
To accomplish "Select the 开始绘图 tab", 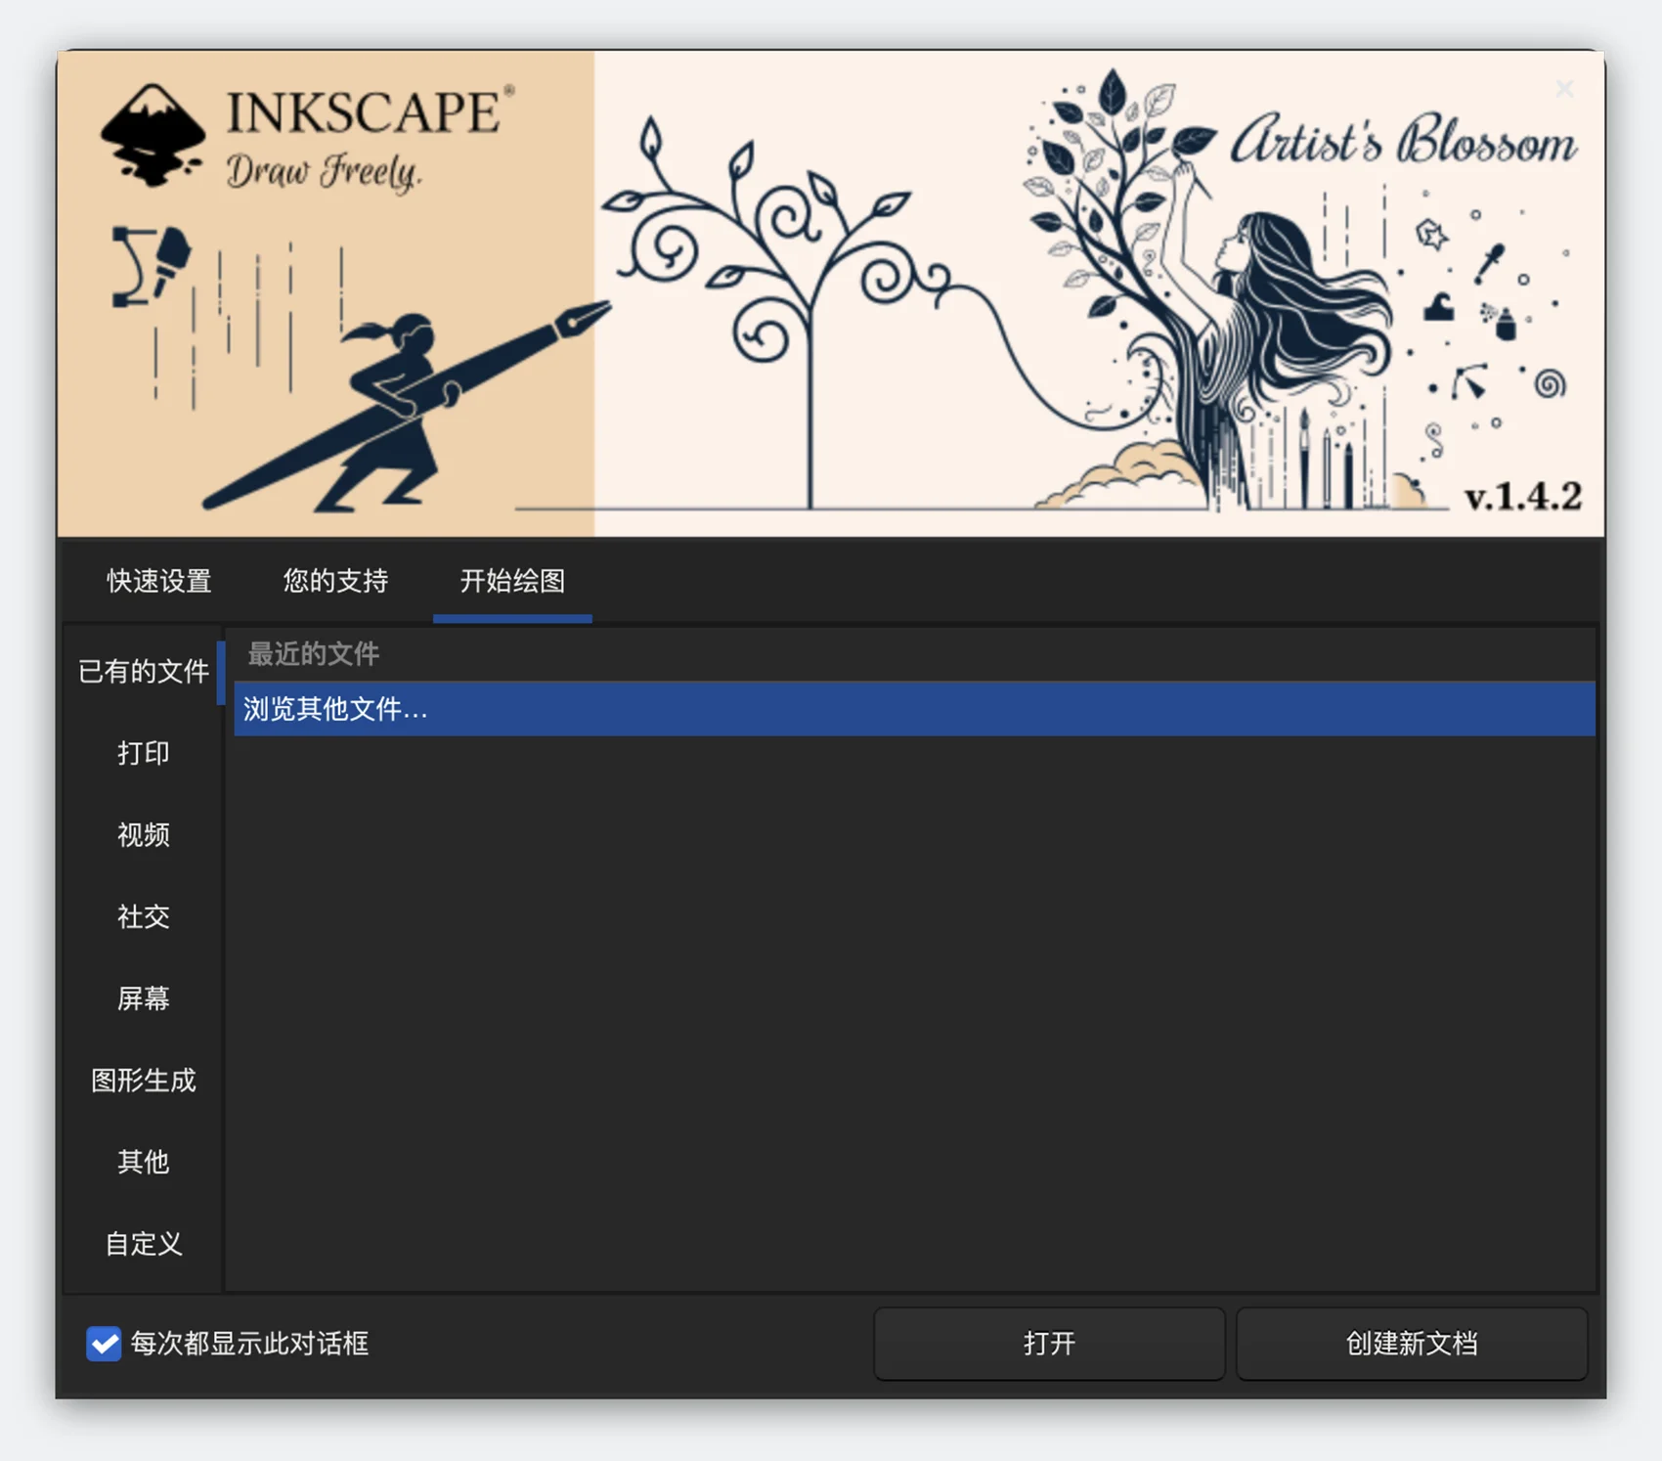I will 512,581.
